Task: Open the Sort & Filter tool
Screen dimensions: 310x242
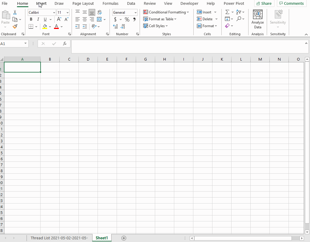Action: pos(239,12)
